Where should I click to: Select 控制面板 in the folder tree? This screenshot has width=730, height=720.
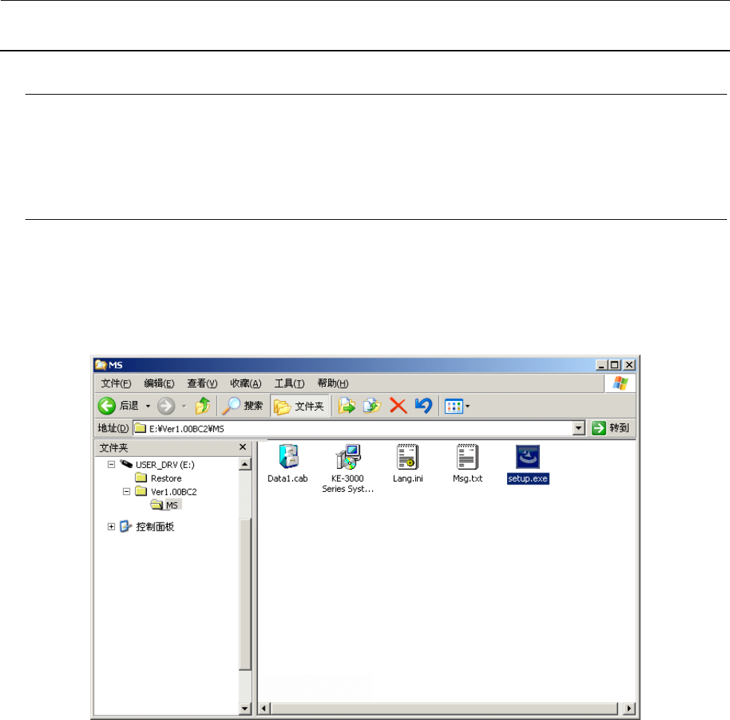click(x=154, y=526)
